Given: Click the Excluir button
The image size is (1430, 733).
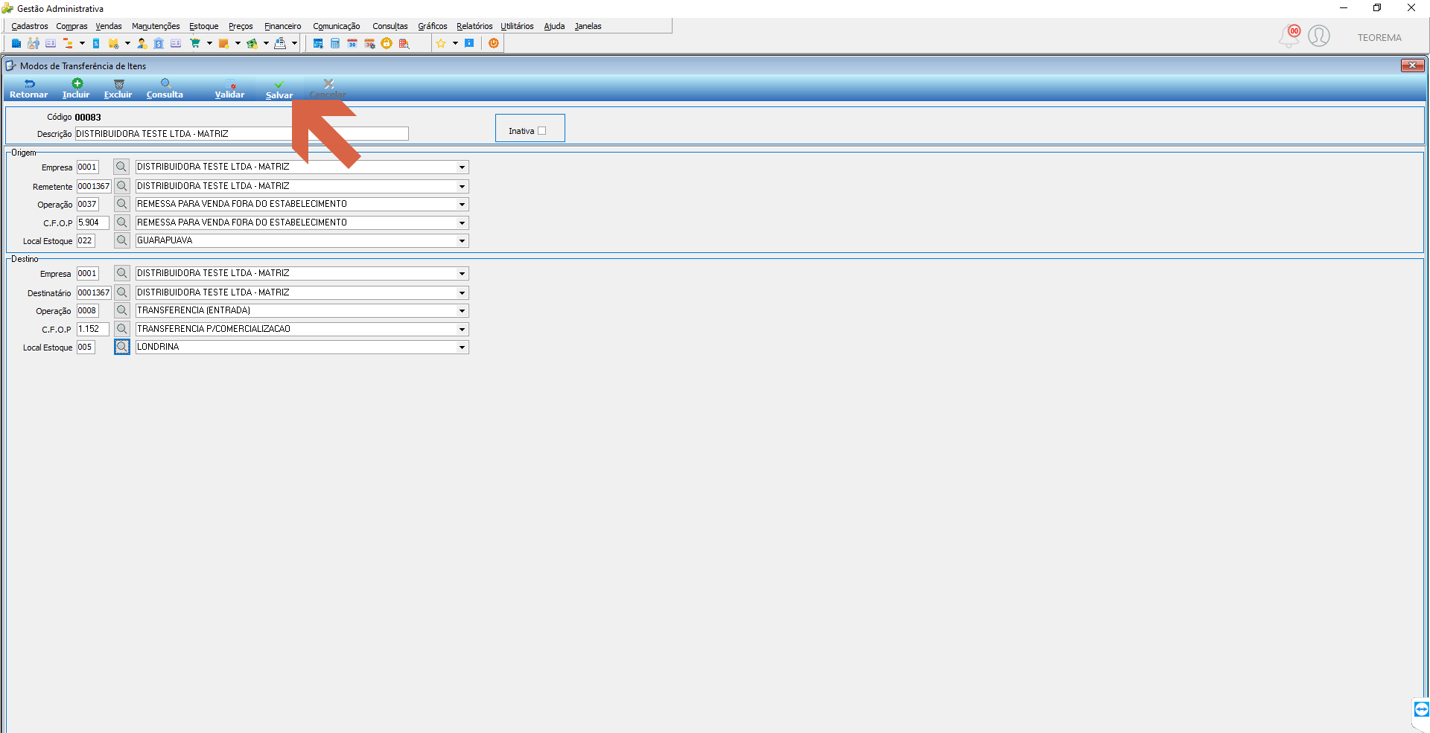Looking at the screenshot, I should point(118,89).
